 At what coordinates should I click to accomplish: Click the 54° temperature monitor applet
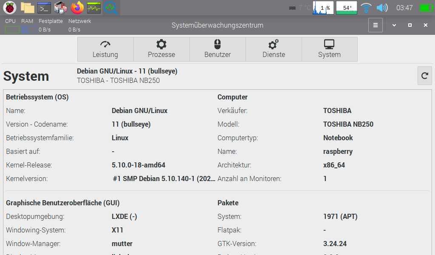tap(347, 8)
